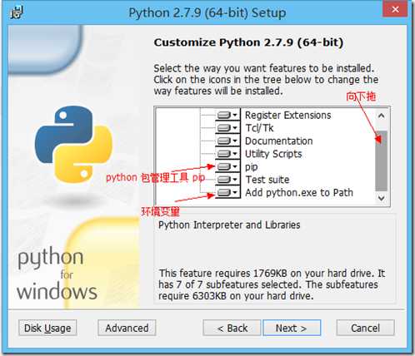Click the feature tree scrollbar thumb
The height and width of the screenshot is (356, 415).
(382, 161)
